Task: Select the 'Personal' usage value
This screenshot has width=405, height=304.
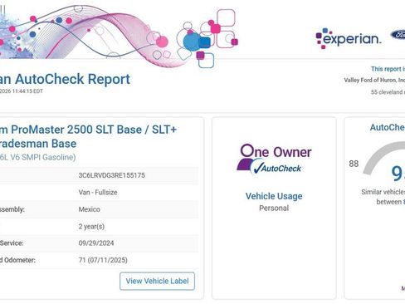Action: click(x=274, y=208)
